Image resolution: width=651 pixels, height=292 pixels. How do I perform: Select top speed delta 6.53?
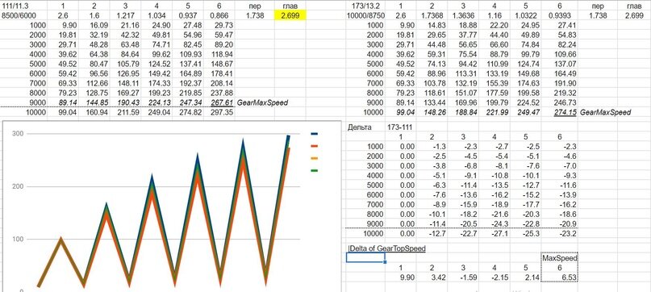[x=559, y=277]
